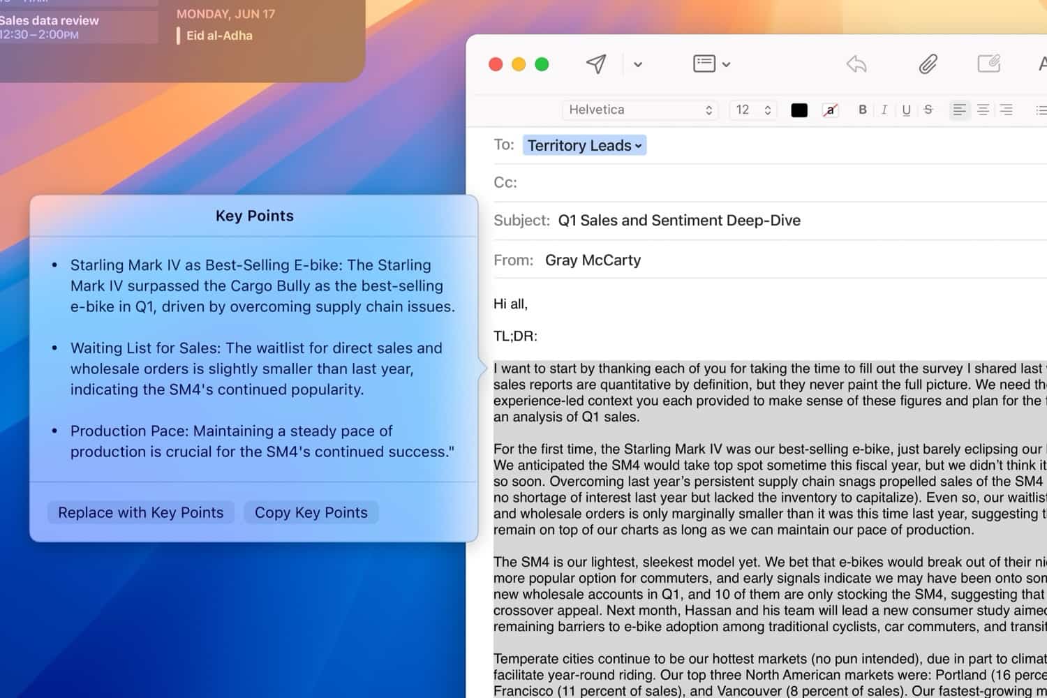The width and height of the screenshot is (1047, 698).
Task: Click the Production Pace bullet text
Action: pyautogui.click(x=262, y=441)
